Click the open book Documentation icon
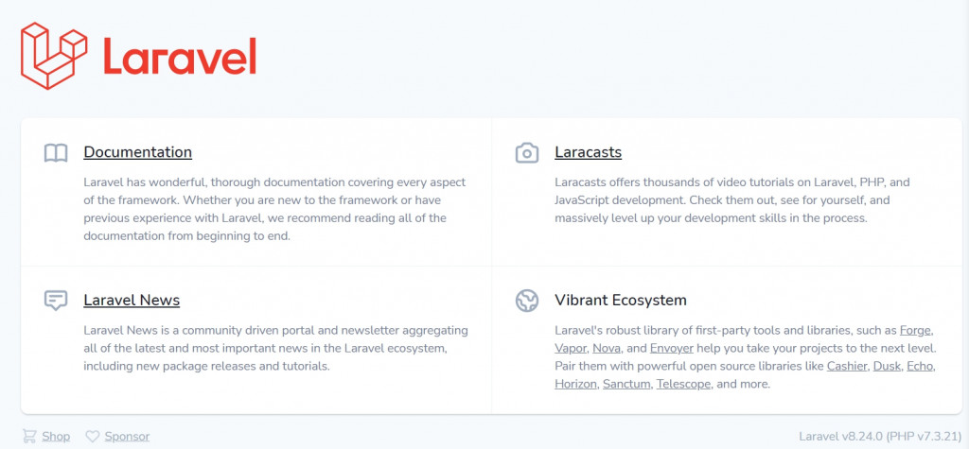This screenshot has height=449, width=969. pos(56,152)
